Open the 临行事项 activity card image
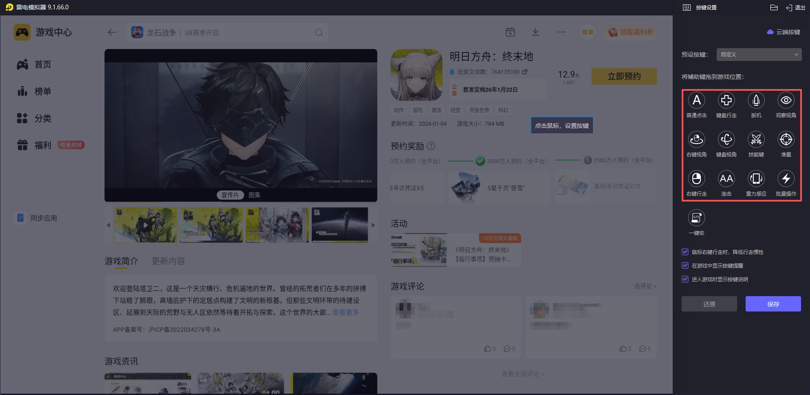This screenshot has height=395, width=810. pos(419,250)
